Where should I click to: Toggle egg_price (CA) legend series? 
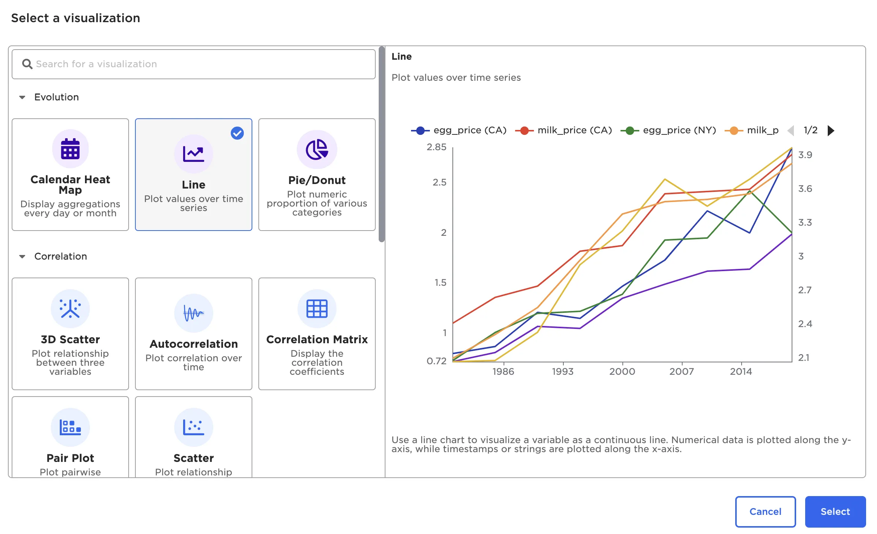tap(459, 130)
